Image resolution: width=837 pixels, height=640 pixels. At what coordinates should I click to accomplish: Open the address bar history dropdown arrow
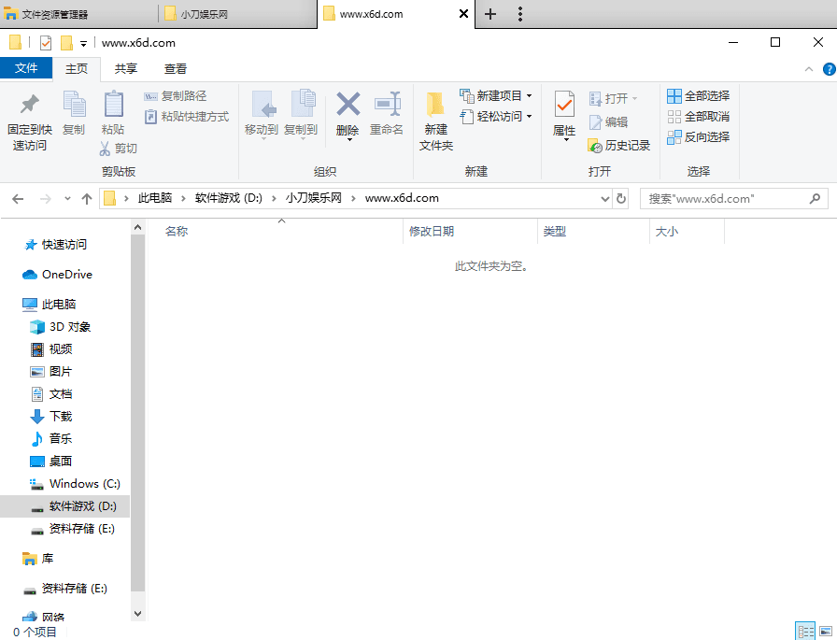604,198
